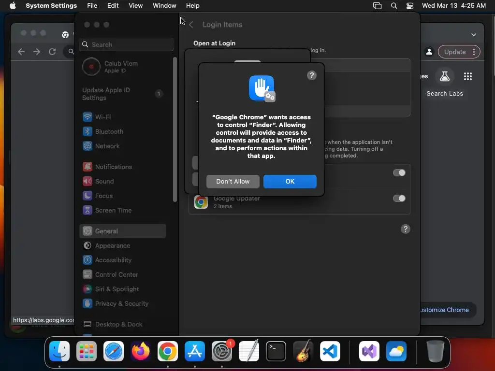Screen dimensions: 495x371
Task: Open Visual Studio Code from the Dock
Action: 330,351
